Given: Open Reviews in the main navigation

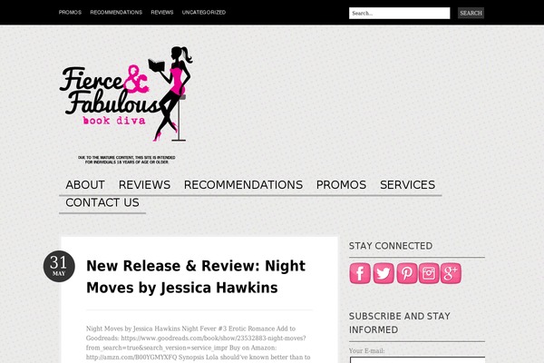Looking at the screenshot, I should click(144, 185).
